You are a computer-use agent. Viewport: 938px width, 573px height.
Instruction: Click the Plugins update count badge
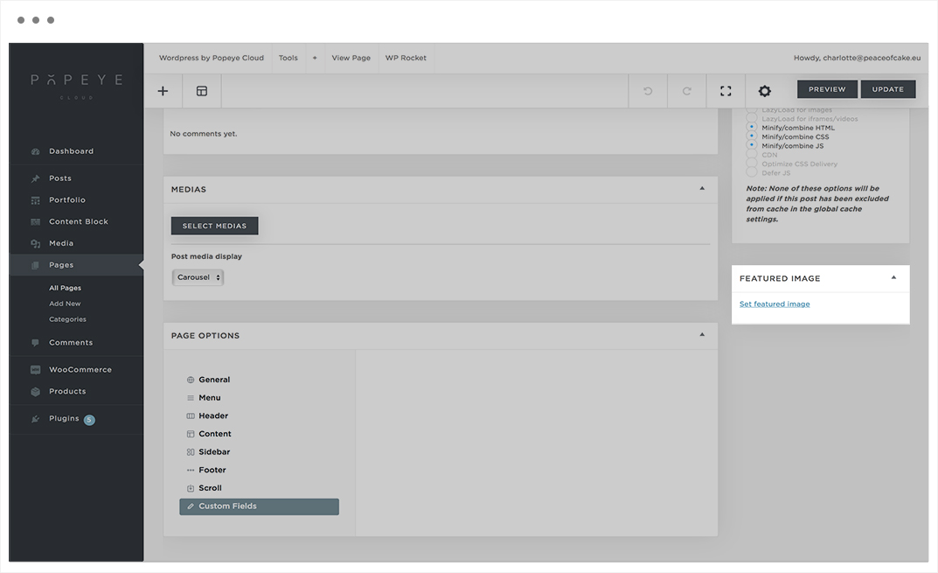[x=89, y=420]
